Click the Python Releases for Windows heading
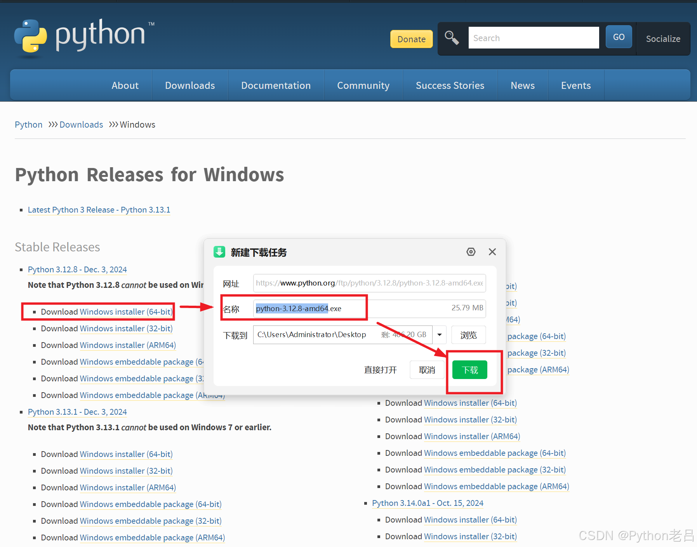 point(149,175)
